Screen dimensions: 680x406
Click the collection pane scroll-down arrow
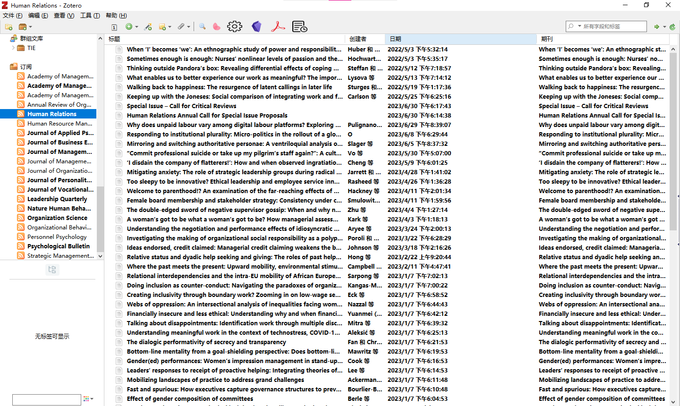tap(100, 256)
